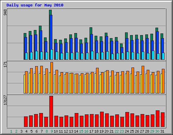This screenshot has width=173, height=135.
Task: Click the yellow bar for day 20
Action: [x=105, y=82]
